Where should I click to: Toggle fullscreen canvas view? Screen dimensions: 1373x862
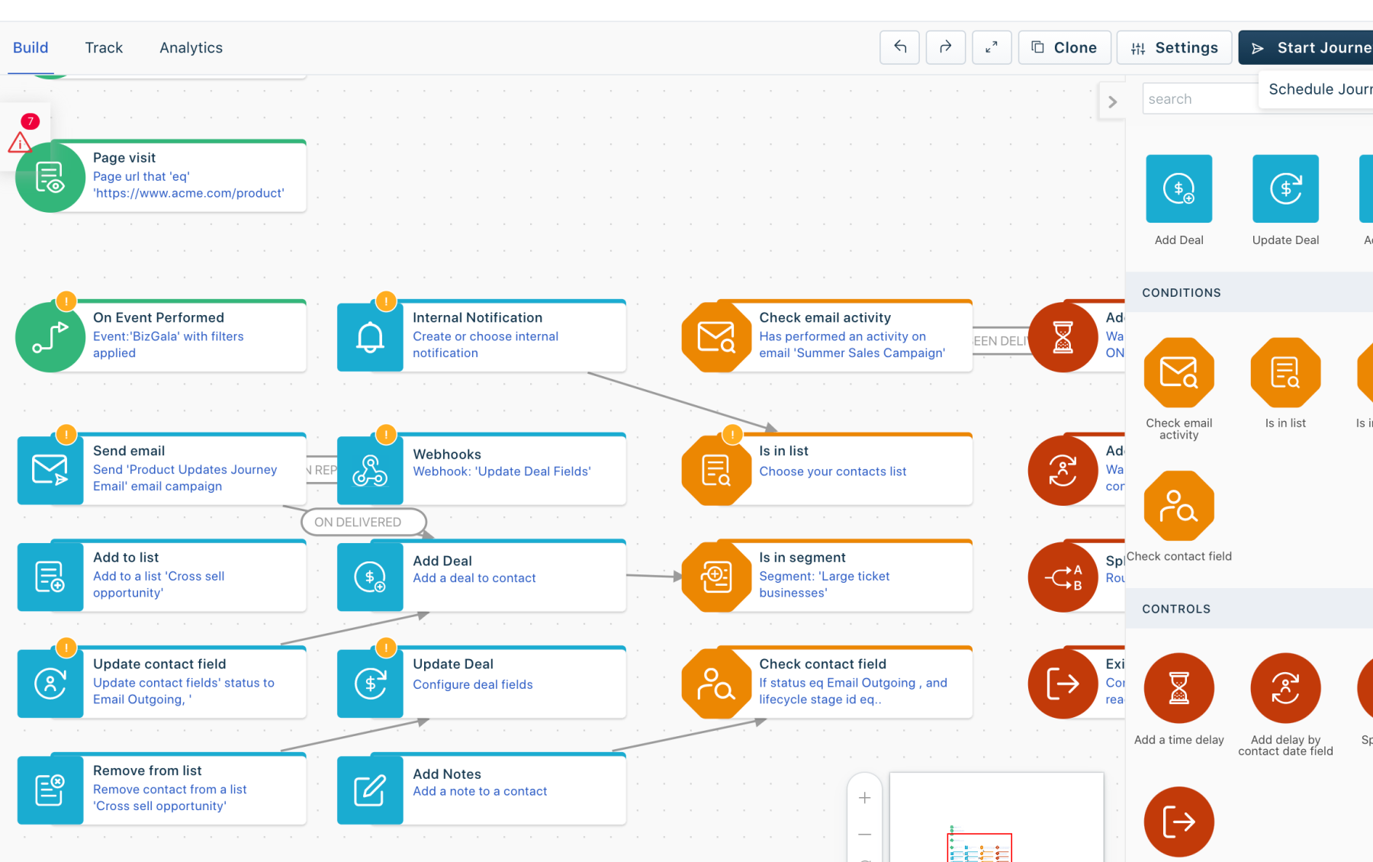[x=992, y=47]
